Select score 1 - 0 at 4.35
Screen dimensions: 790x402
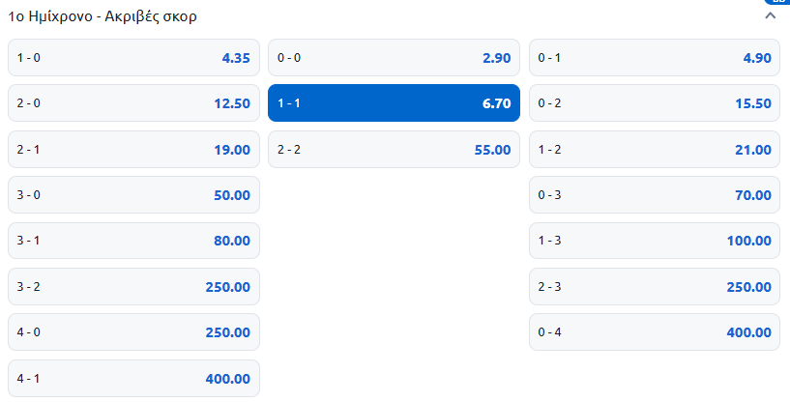click(133, 58)
